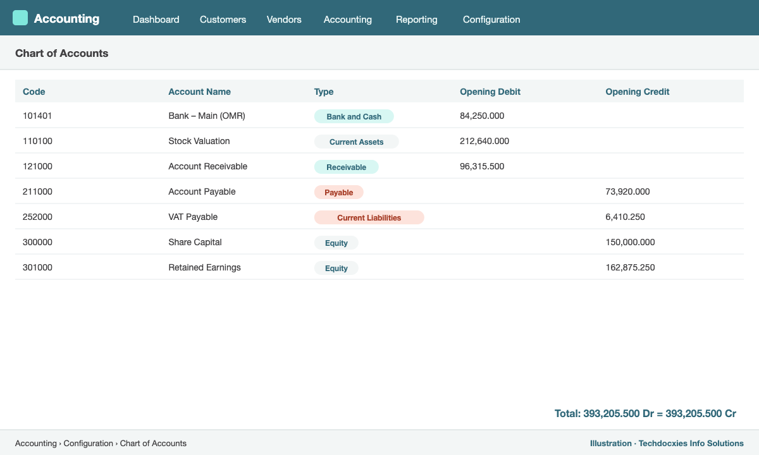The width and height of the screenshot is (759, 455).
Task: Open the Reporting menu
Action: point(417,20)
